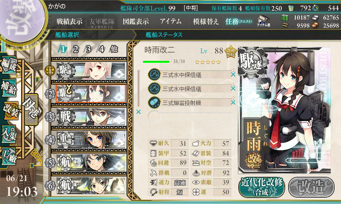
Task: Open the 入渠 repair dock sidebar icon
Action: coord(9,134)
